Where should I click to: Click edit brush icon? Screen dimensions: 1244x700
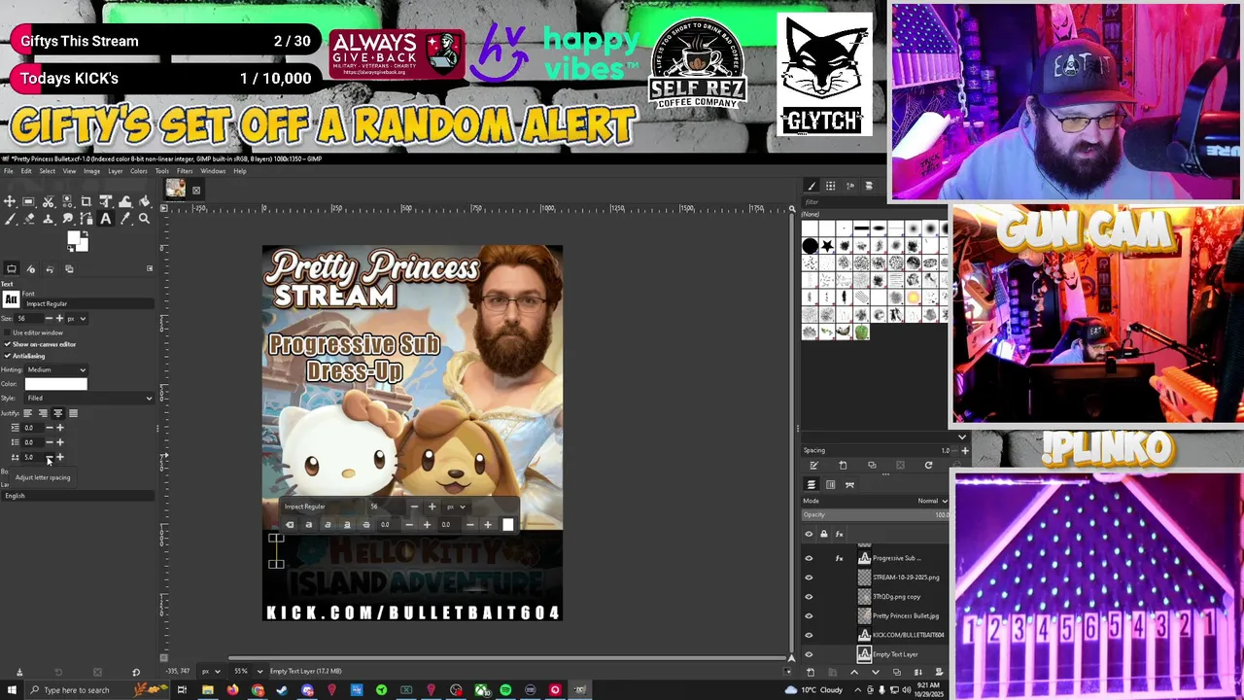pos(813,465)
